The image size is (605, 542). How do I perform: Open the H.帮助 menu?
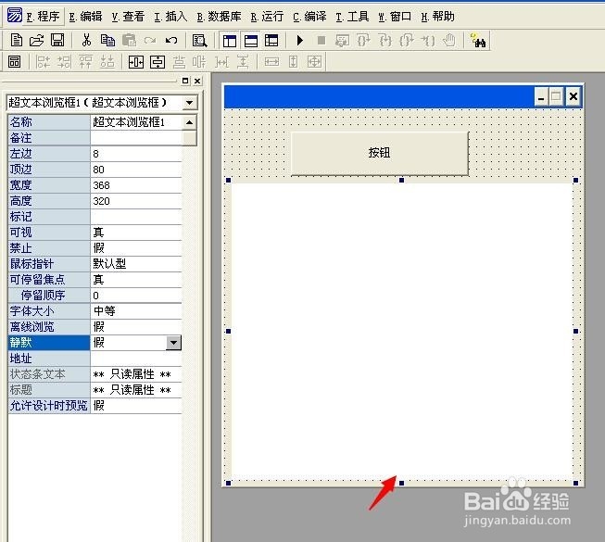tap(437, 17)
